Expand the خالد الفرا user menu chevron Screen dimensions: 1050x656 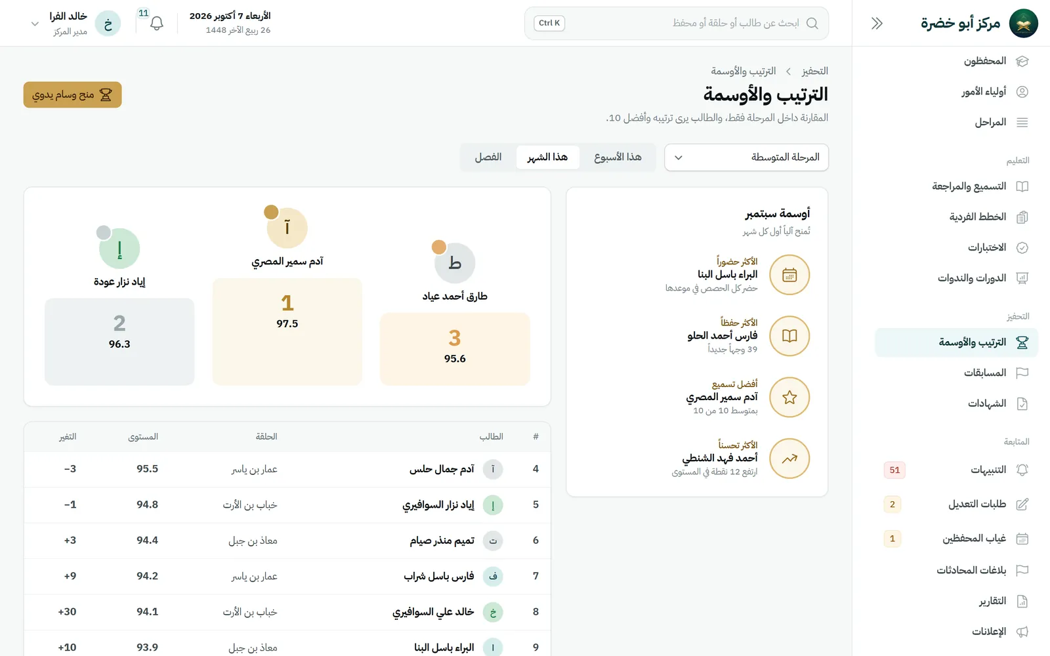click(35, 24)
